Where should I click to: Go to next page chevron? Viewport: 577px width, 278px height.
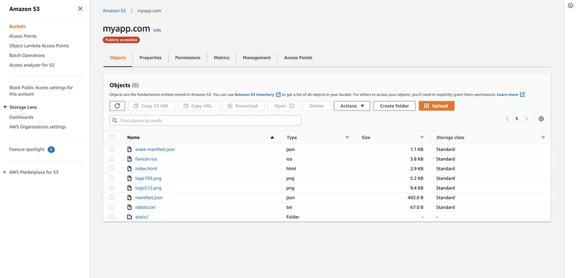coord(527,119)
